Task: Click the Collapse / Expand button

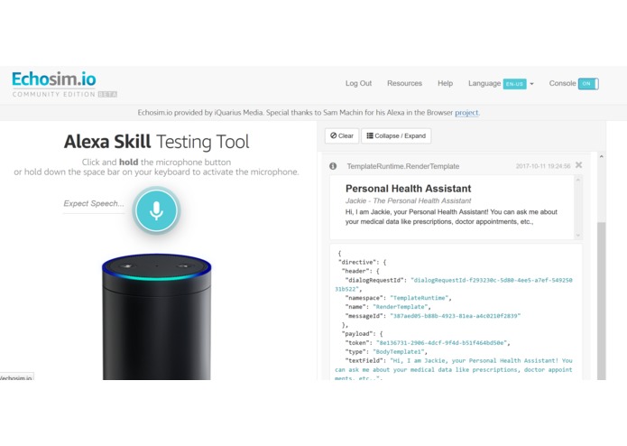Action: pos(396,136)
